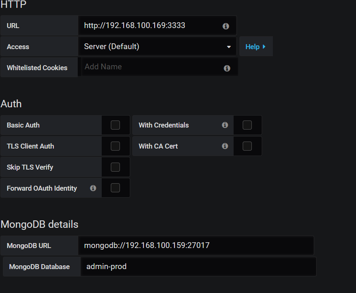
Task: Click the With Credentials info icon
Action: (x=225, y=125)
